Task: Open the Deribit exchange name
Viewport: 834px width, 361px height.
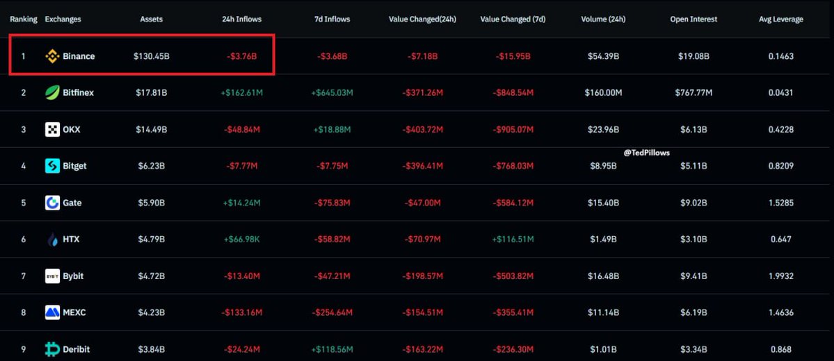Action: (x=76, y=349)
